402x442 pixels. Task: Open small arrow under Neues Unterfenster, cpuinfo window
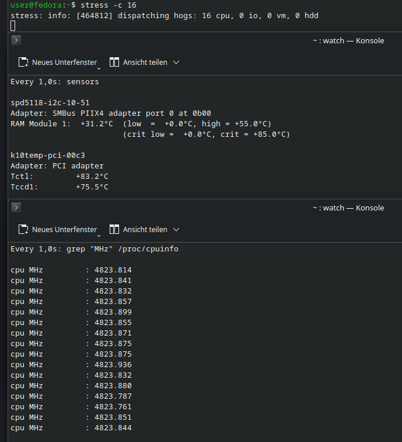(99, 236)
